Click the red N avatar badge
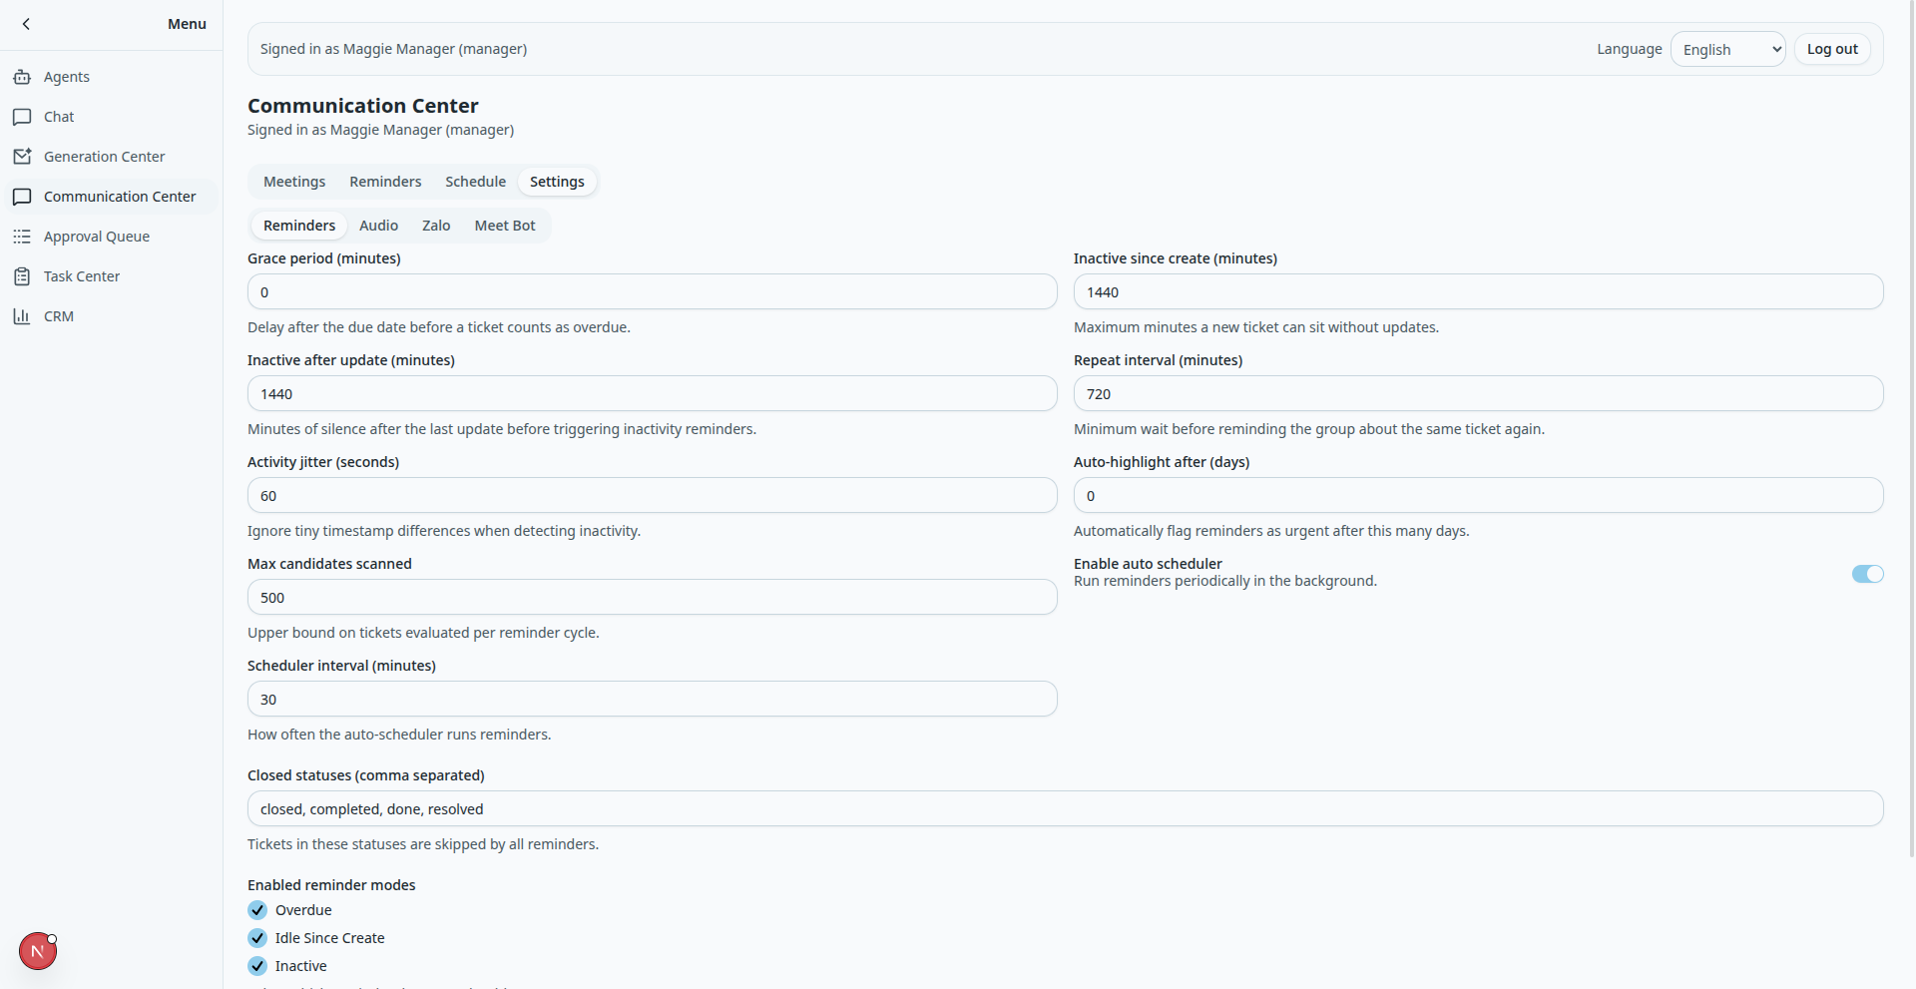This screenshot has width=1916, height=989. 38,951
